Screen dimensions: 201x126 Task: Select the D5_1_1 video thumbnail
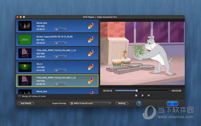click(x=25, y=67)
